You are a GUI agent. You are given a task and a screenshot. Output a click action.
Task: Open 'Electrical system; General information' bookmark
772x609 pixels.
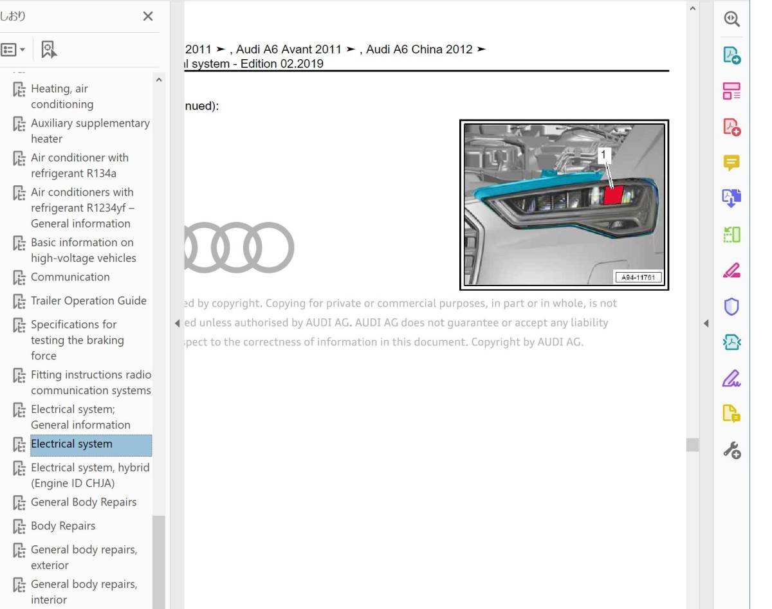click(x=80, y=417)
